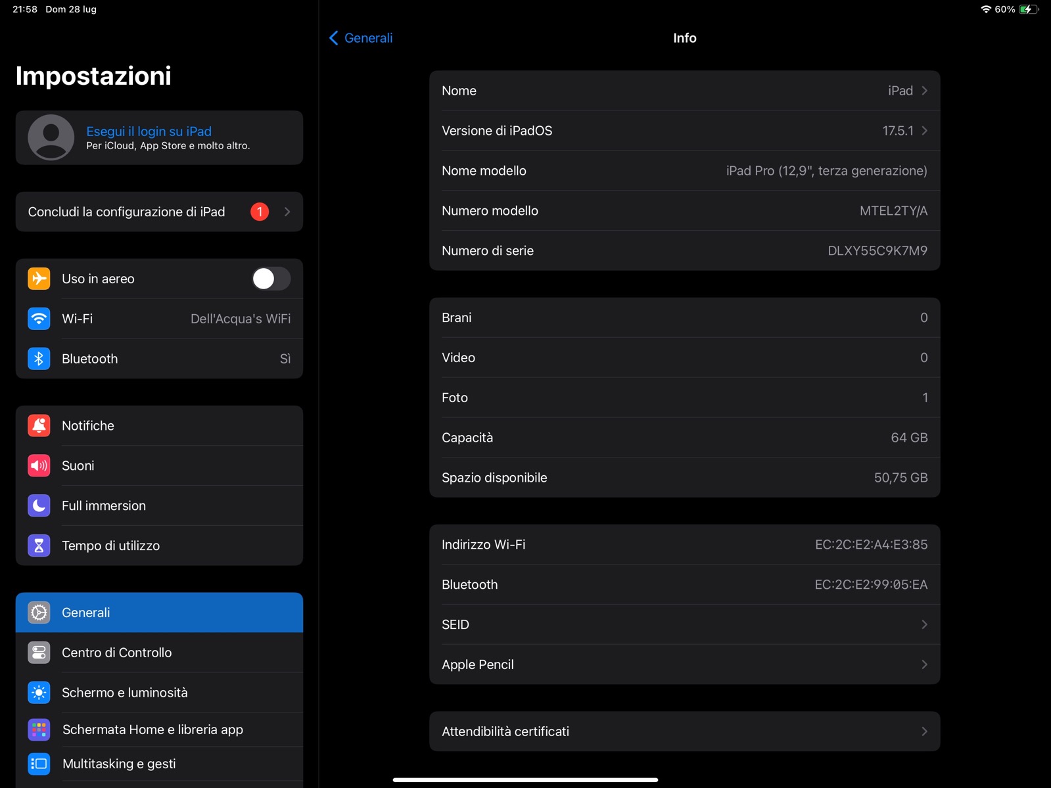The image size is (1051, 788).
Task: Open Notifiche via its bell icon
Action: coord(39,426)
